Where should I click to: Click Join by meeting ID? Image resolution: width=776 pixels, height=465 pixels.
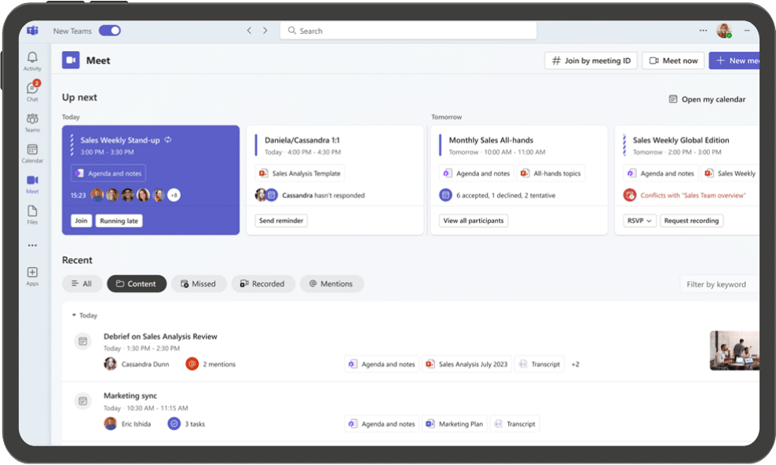(x=591, y=60)
